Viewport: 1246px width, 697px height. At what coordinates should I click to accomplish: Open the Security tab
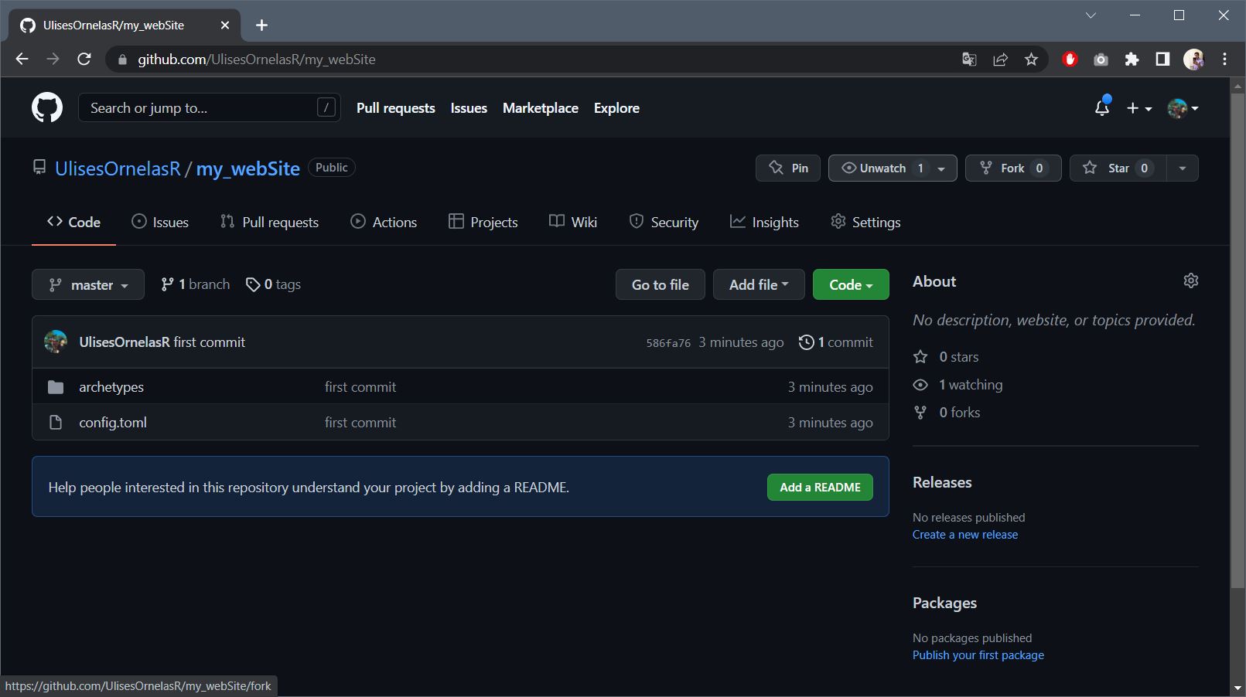(x=664, y=222)
